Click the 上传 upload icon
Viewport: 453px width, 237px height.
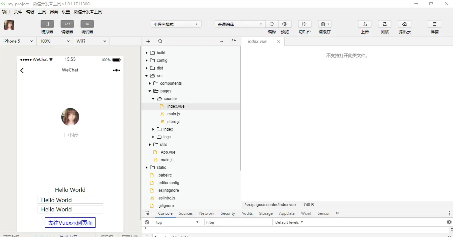click(x=365, y=24)
